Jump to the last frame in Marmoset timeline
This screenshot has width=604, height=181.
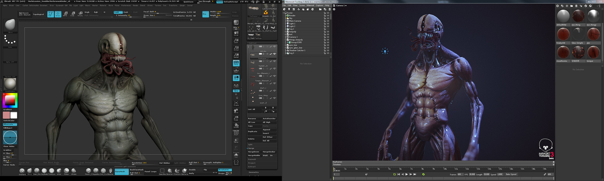[415, 174]
